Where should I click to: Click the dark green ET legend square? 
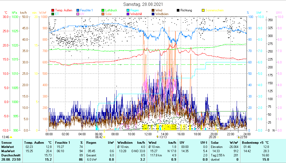pos(53,14)
